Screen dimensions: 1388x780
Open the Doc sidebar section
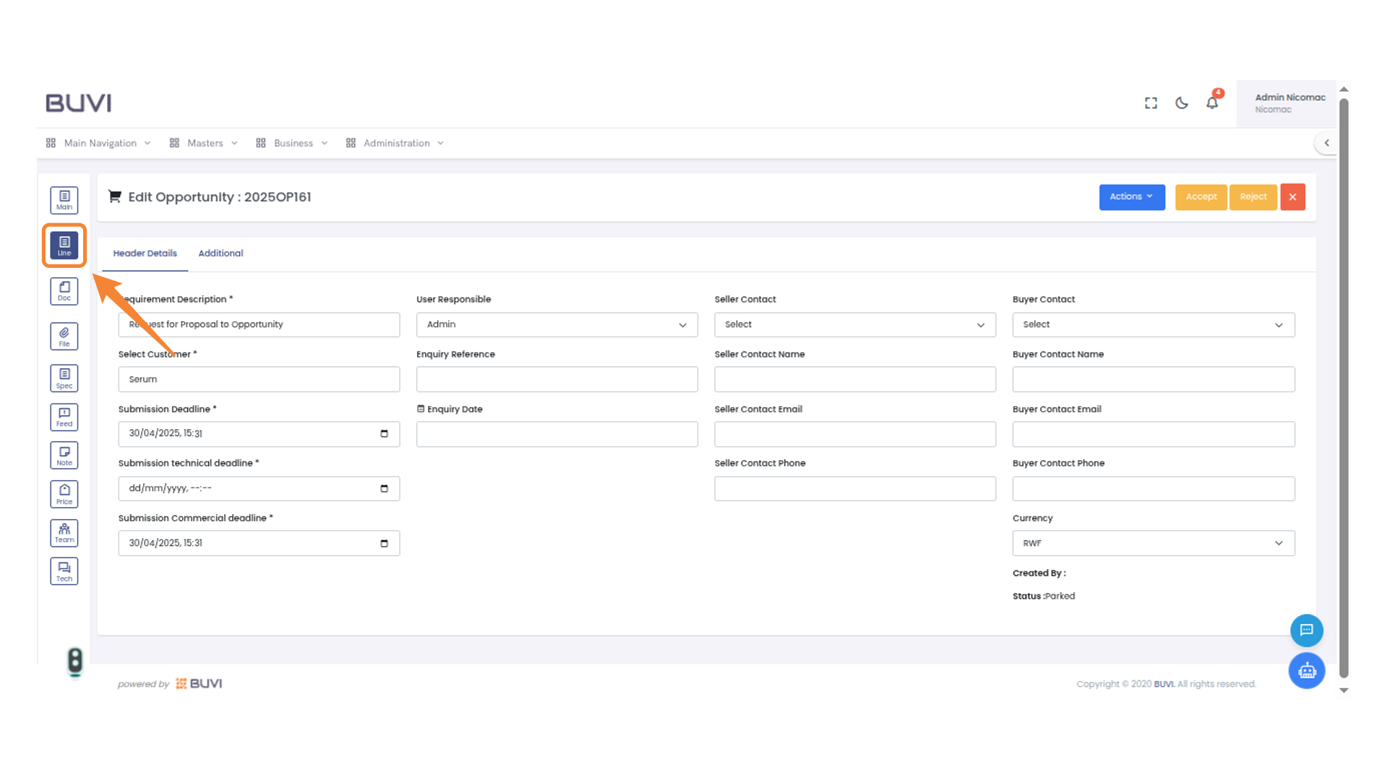(x=64, y=291)
